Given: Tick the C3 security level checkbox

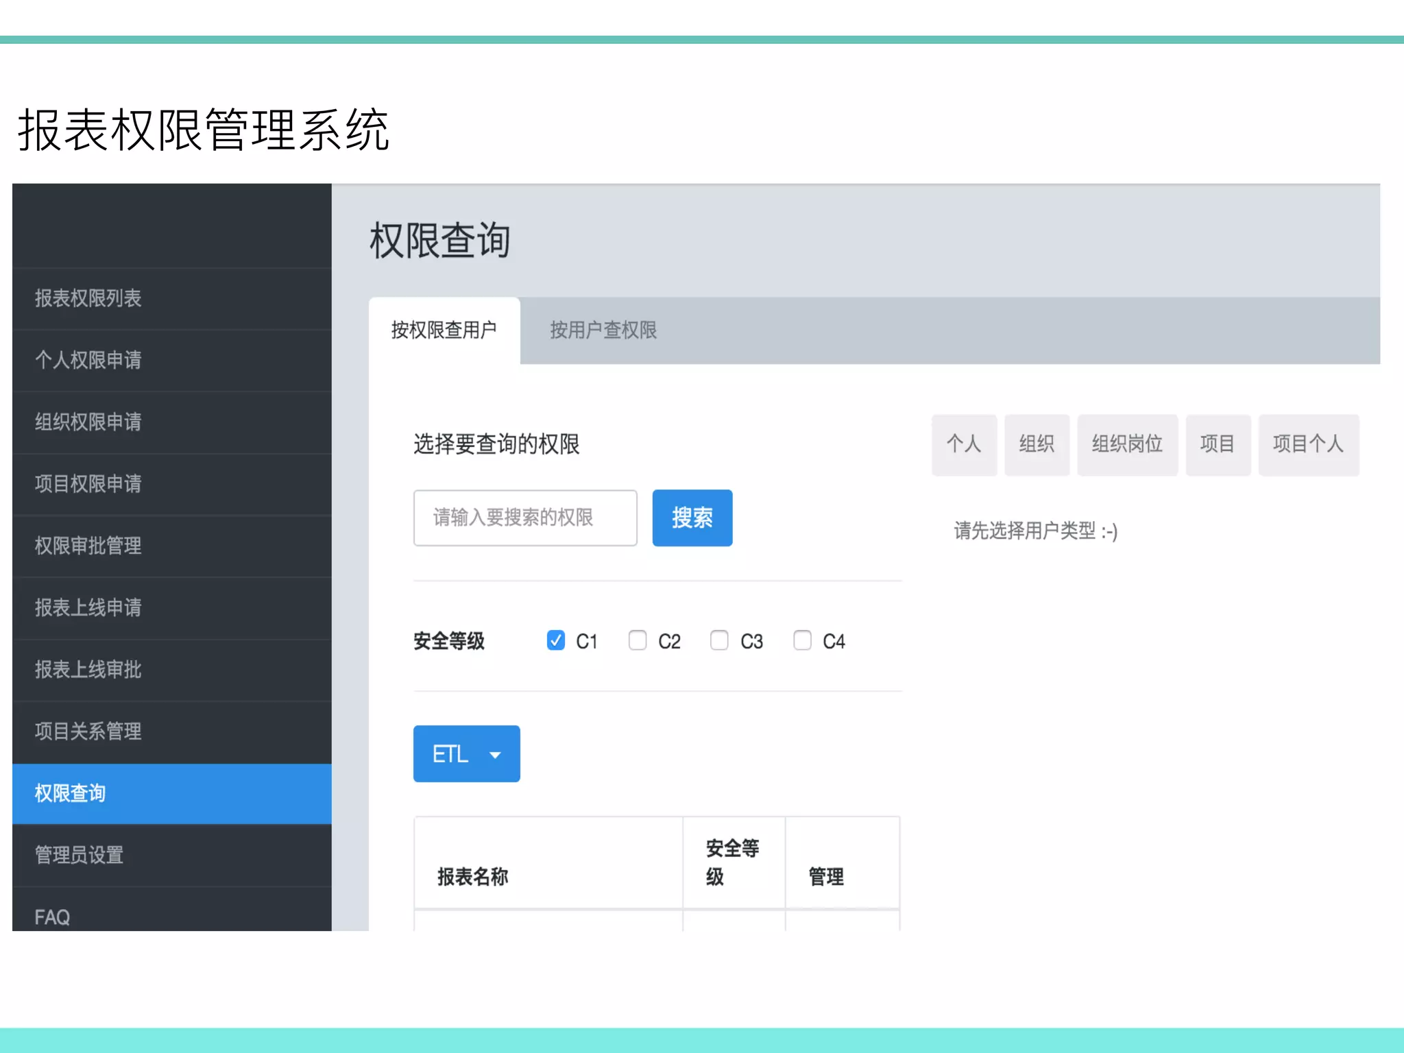Looking at the screenshot, I should [x=719, y=640].
